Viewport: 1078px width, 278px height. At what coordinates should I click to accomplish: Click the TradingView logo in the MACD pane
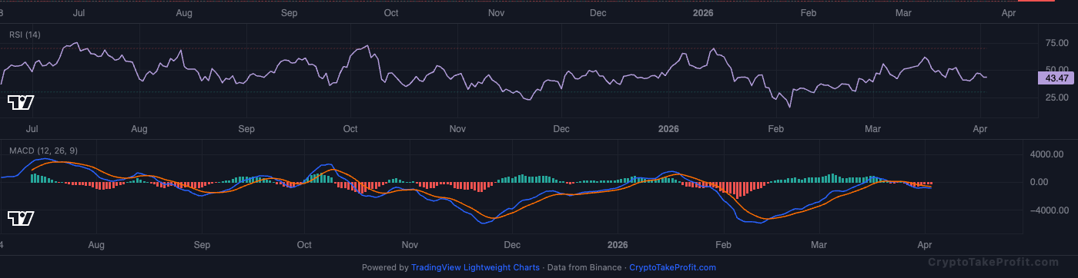coord(21,219)
